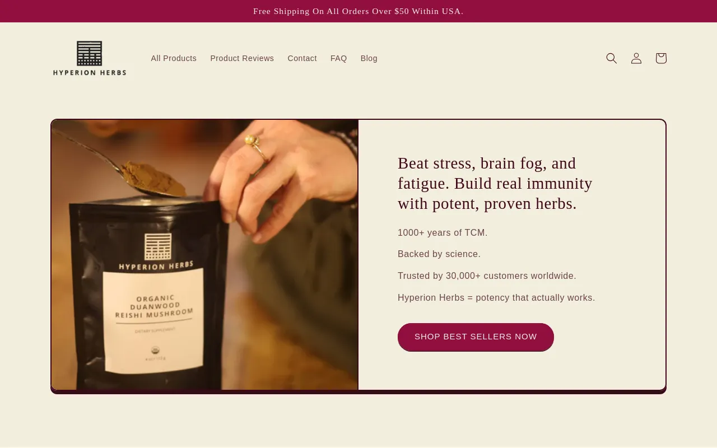Open the search magnifying glass icon
This screenshot has width=717, height=448.
[x=612, y=58]
